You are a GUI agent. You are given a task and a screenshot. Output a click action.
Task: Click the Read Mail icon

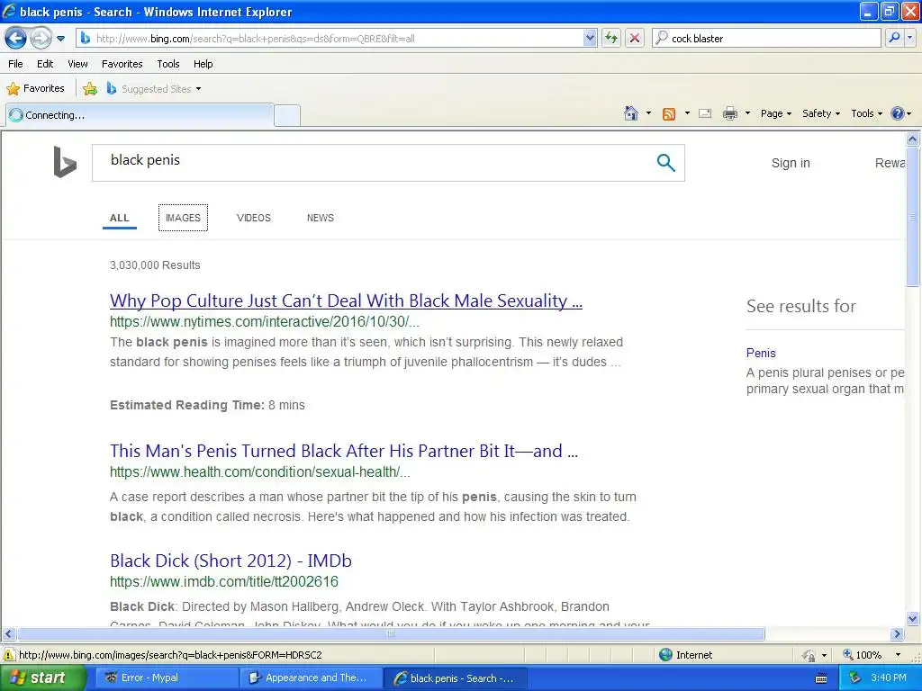point(705,113)
